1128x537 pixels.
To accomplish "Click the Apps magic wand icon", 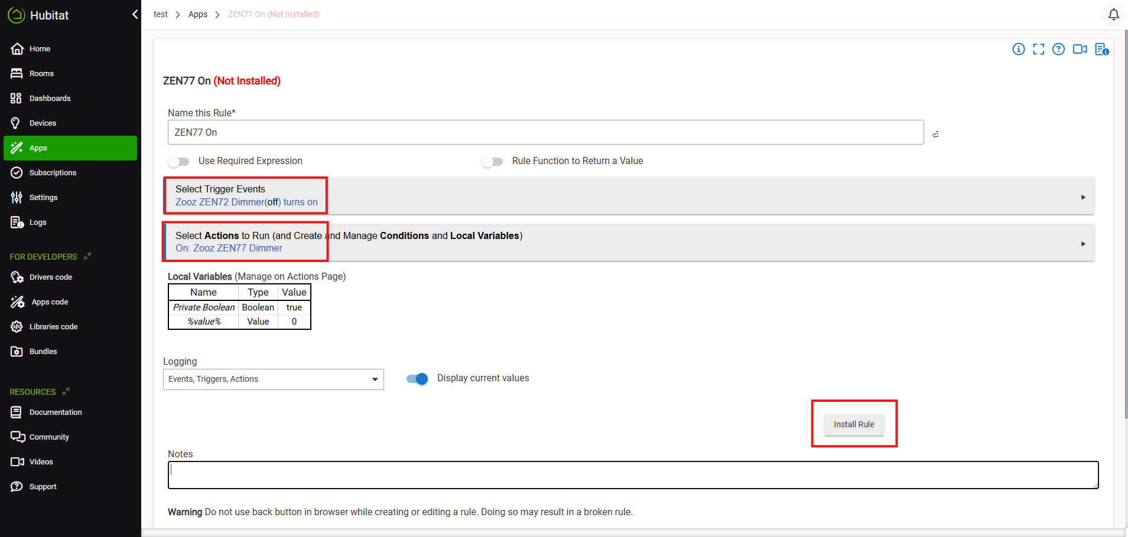I will 17,148.
